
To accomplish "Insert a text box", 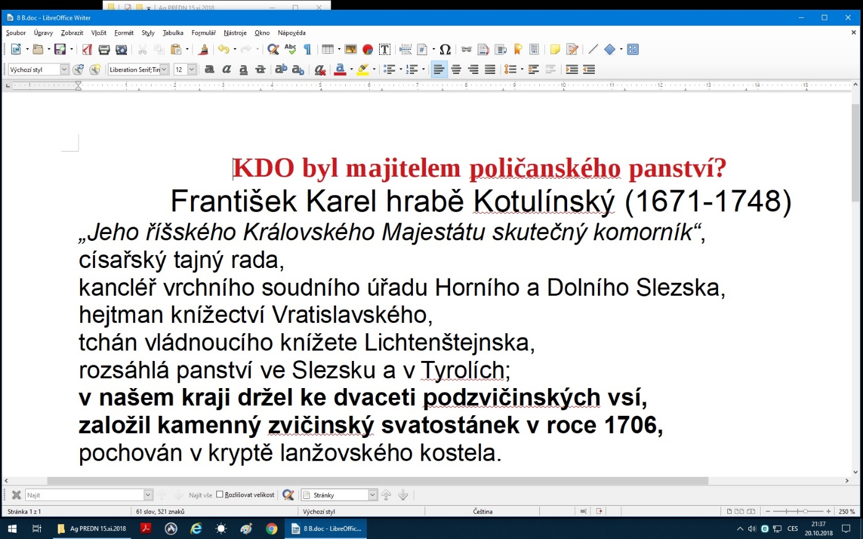I will click(385, 50).
